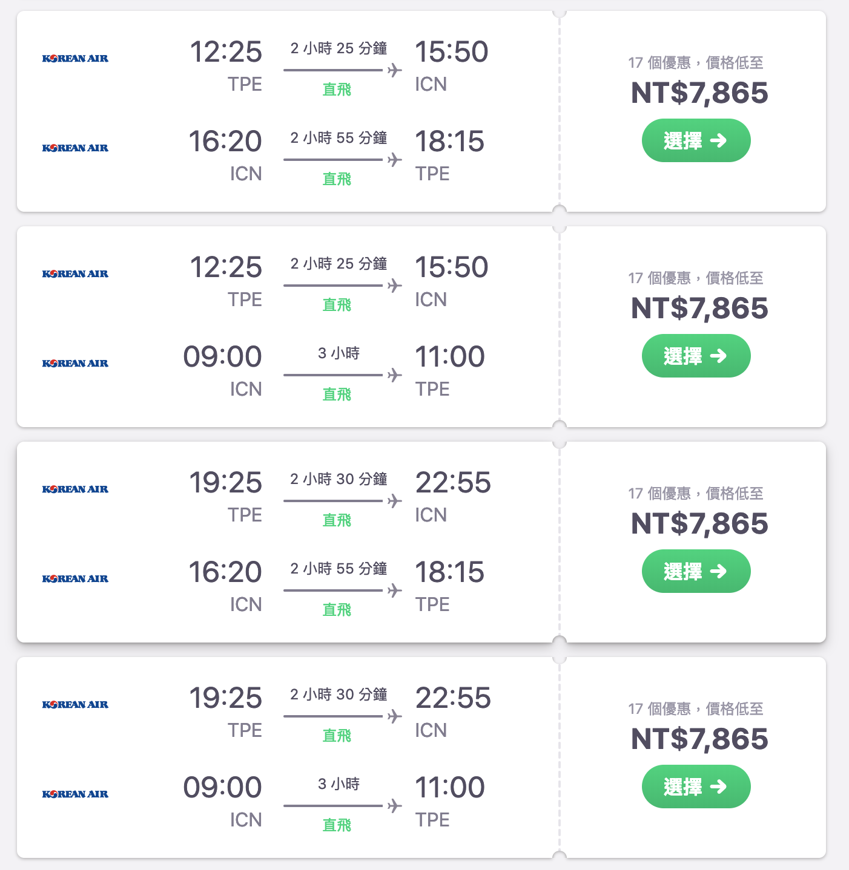Click airplane icon of 09:00–11:00 flight in second card

coord(395,375)
